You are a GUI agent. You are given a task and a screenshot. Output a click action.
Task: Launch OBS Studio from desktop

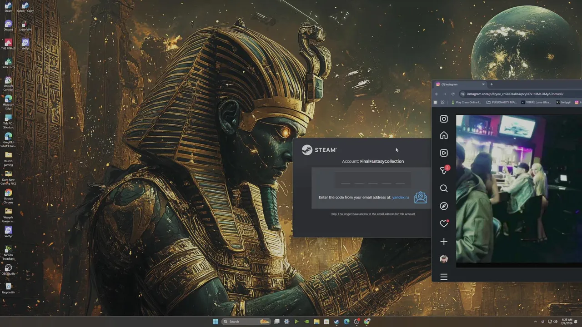click(8, 270)
